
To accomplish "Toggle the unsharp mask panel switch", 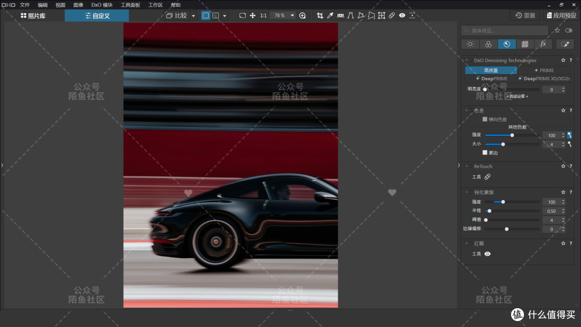I will (x=469, y=192).
